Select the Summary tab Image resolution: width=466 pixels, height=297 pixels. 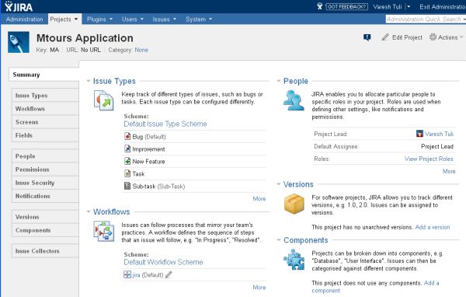pyautogui.click(x=44, y=75)
